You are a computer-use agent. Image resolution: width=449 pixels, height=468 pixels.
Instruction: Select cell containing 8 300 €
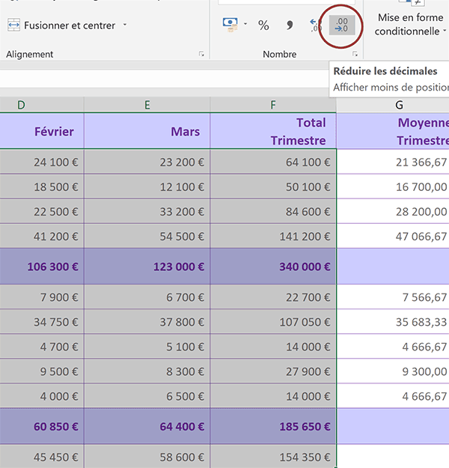[147, 371]
